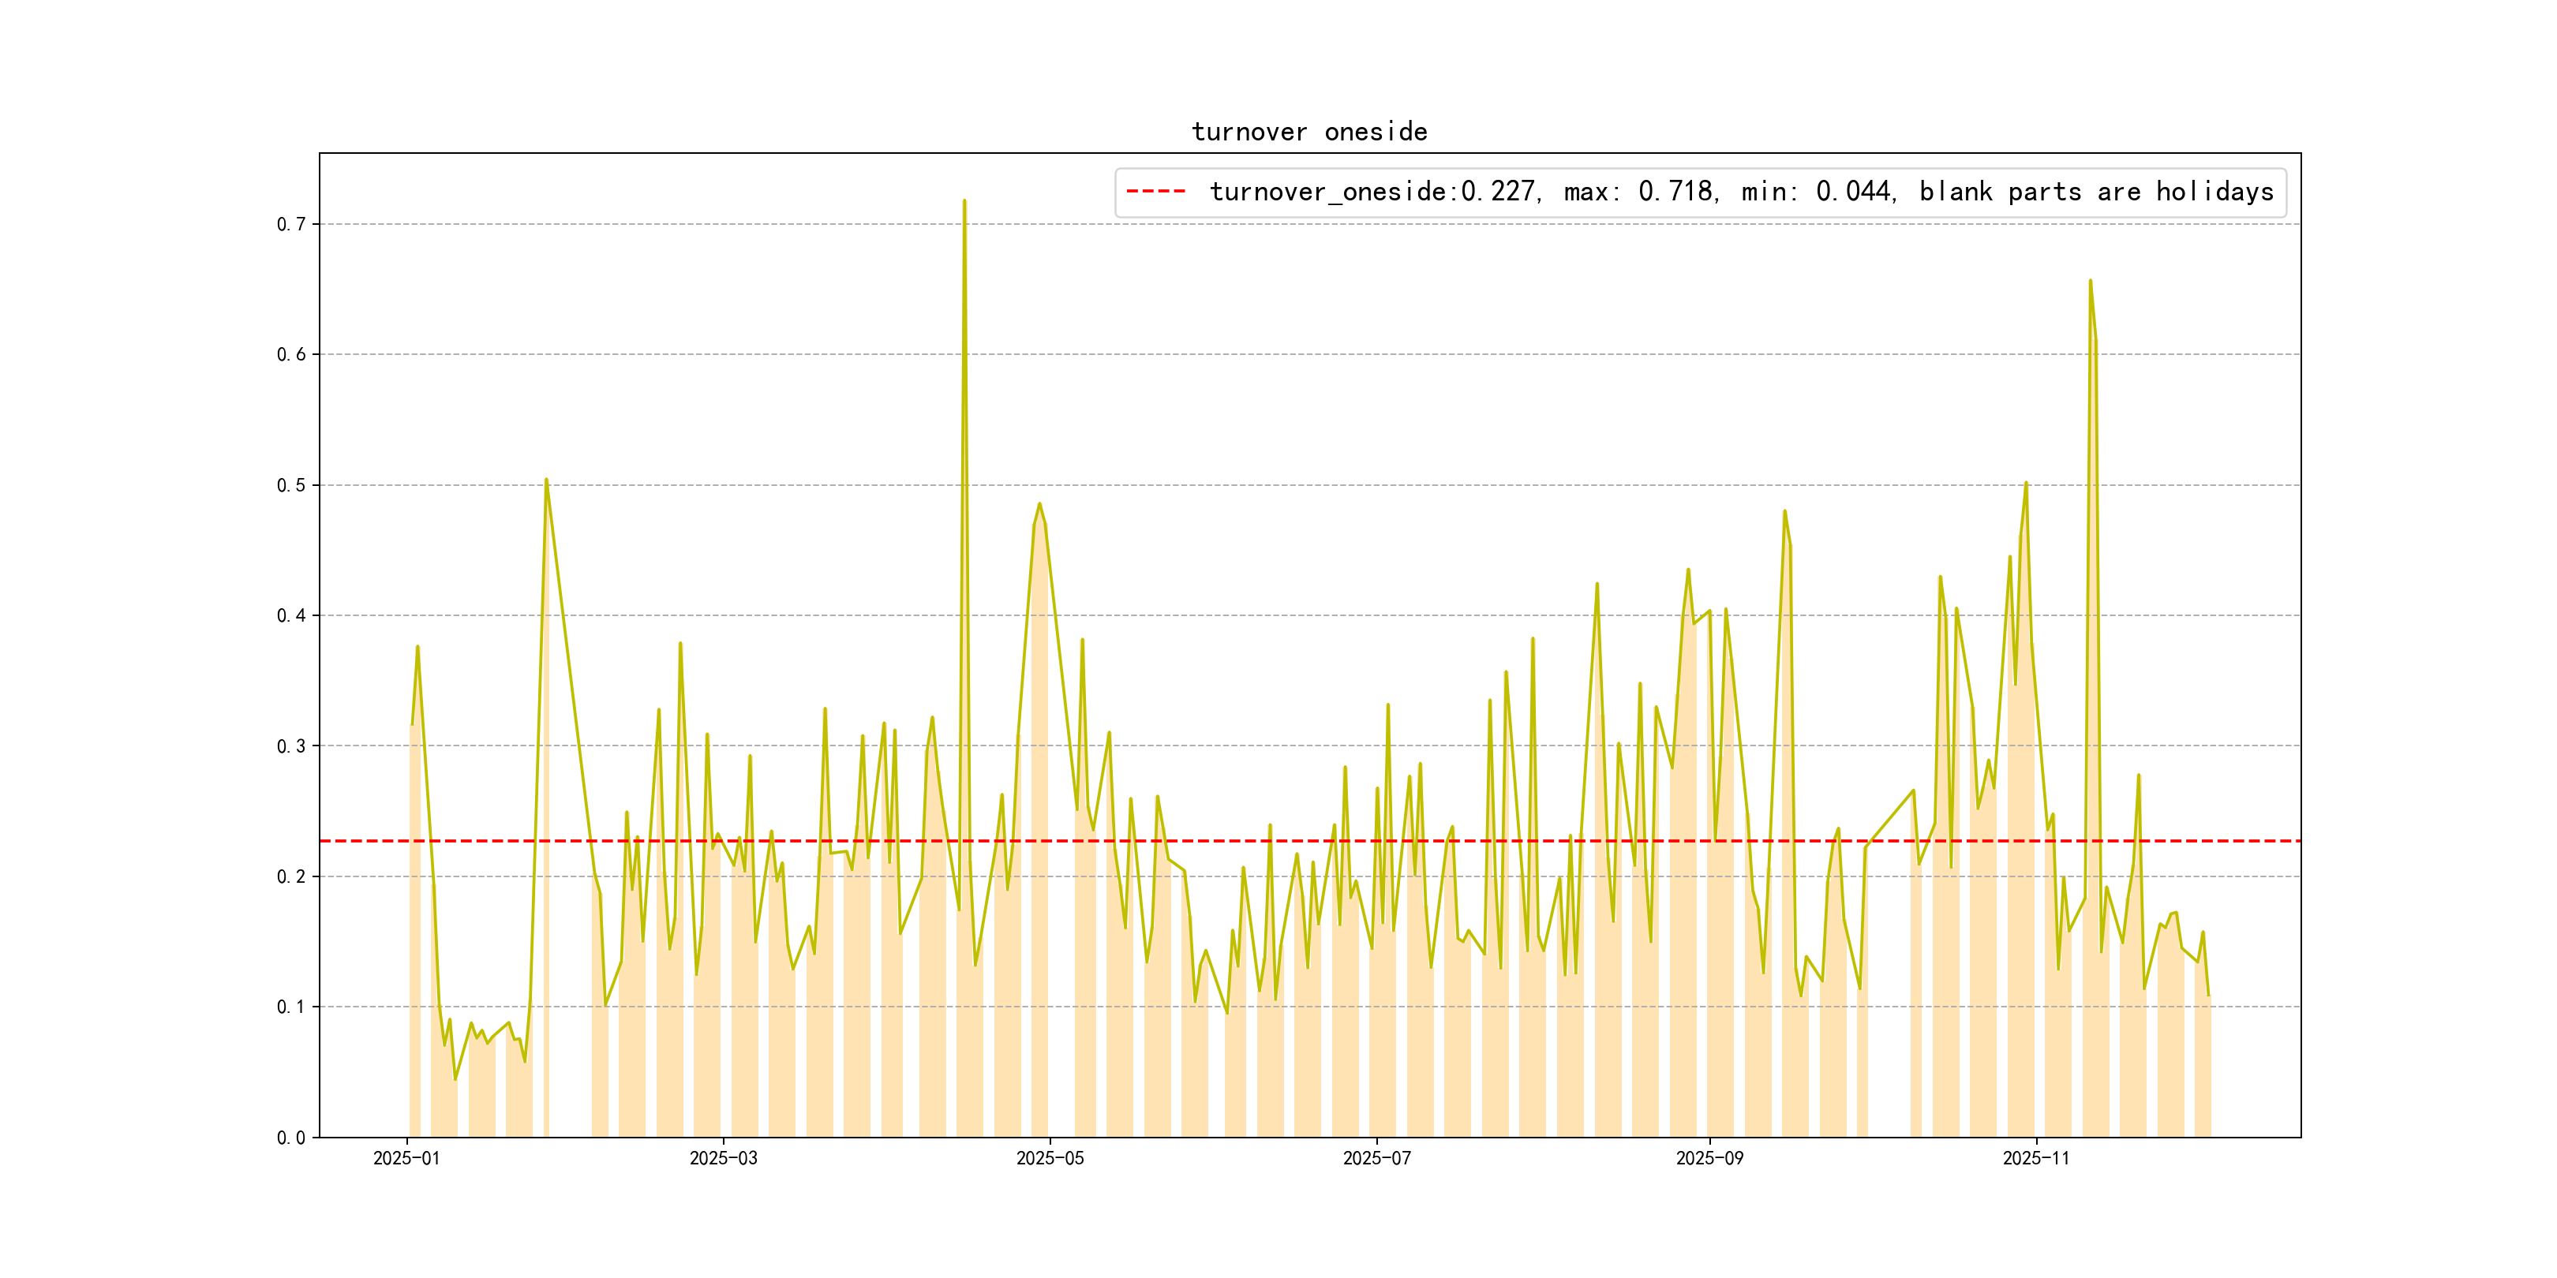Viewport: 2557px width, 1278px height.
Task: Click the 0.1 y-axis tick label
Action: tap(291, 1007)
